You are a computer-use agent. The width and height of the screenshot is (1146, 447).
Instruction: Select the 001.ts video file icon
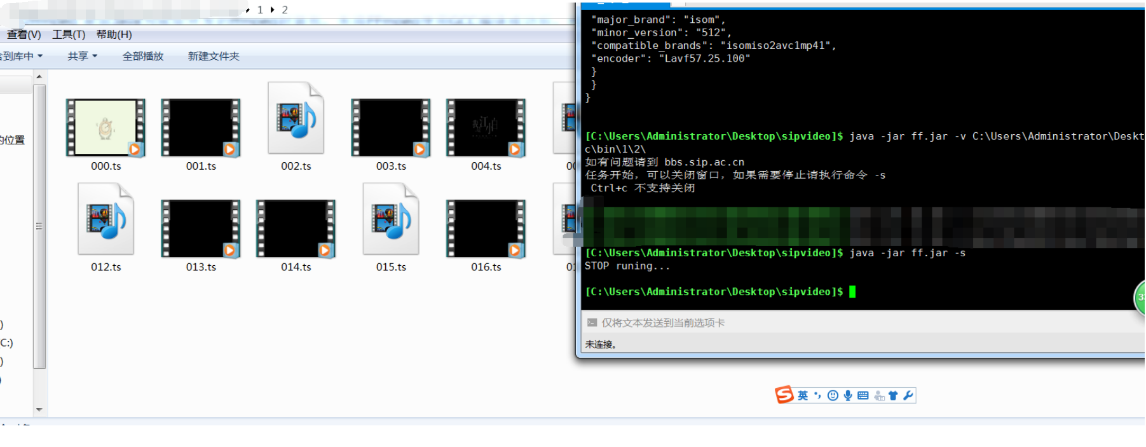201,127
